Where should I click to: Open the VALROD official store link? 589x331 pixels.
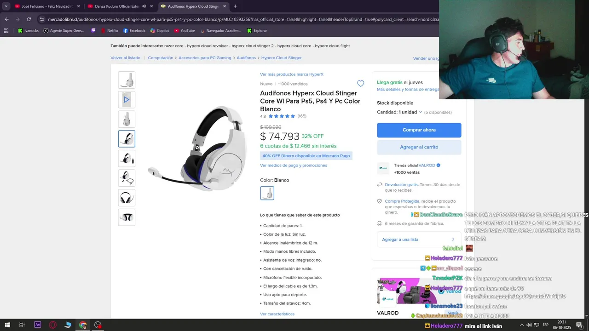427,165
